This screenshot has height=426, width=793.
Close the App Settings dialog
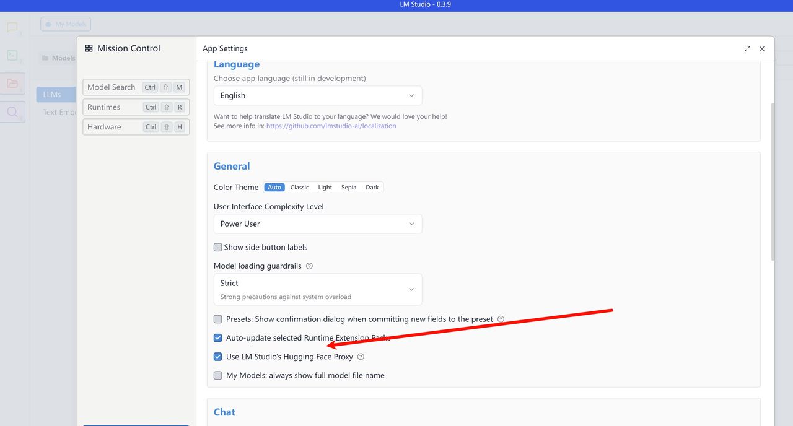(x=762, y=49)
